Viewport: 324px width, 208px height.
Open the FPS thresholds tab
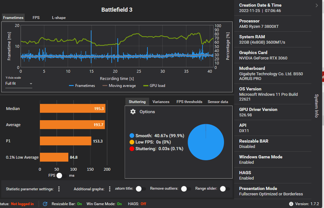(x=189, y=102)
